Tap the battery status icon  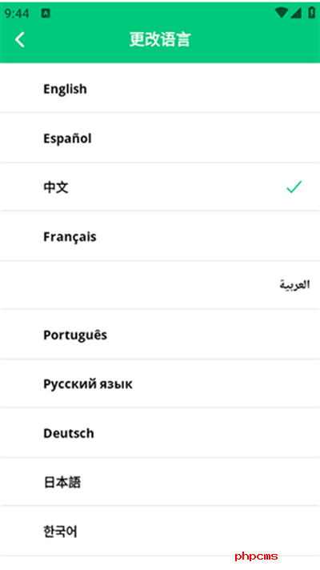click(312, 13)
